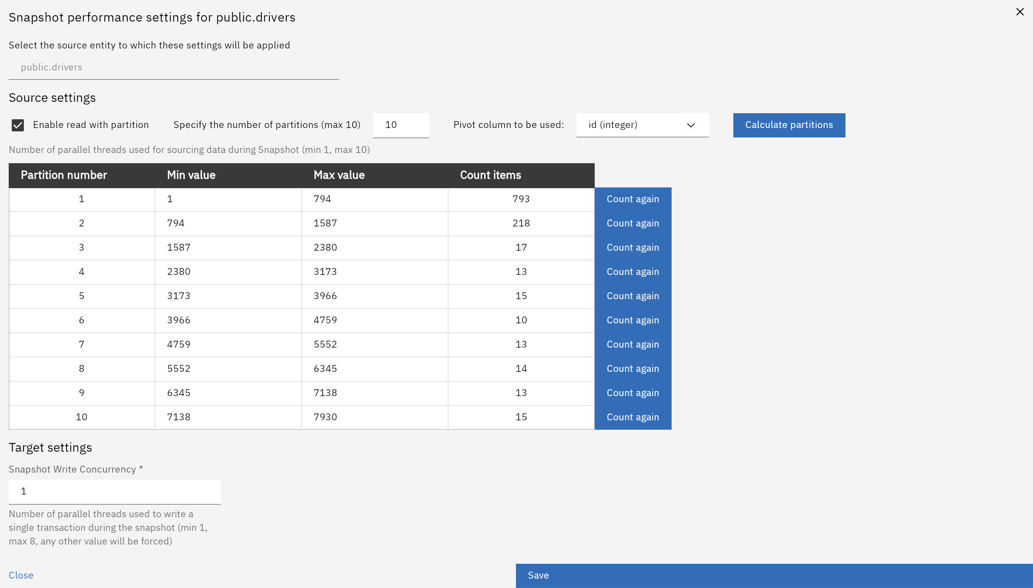Click Calculate partitions

click(x=789, y=125)
